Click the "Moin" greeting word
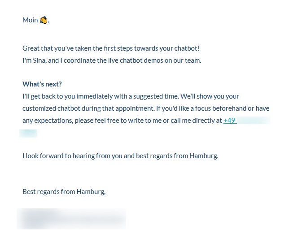 coord(30,20)
